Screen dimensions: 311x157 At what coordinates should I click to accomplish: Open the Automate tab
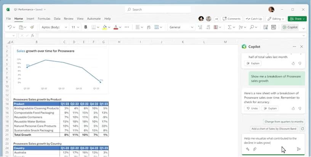click(94, 18)
